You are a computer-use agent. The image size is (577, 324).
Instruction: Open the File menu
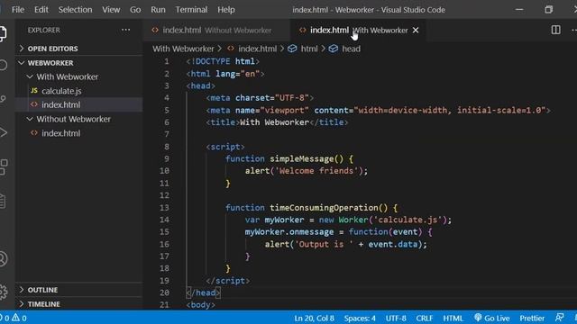18,10
